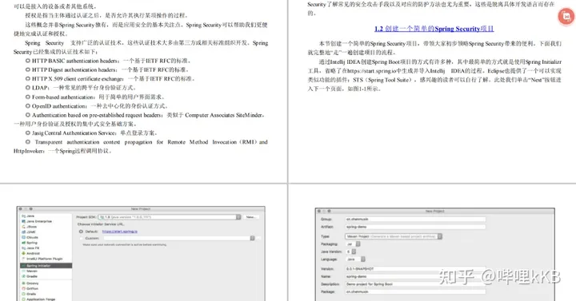Click the New... button beside Project SDK

pyautogui.click(x=251, y=217)
